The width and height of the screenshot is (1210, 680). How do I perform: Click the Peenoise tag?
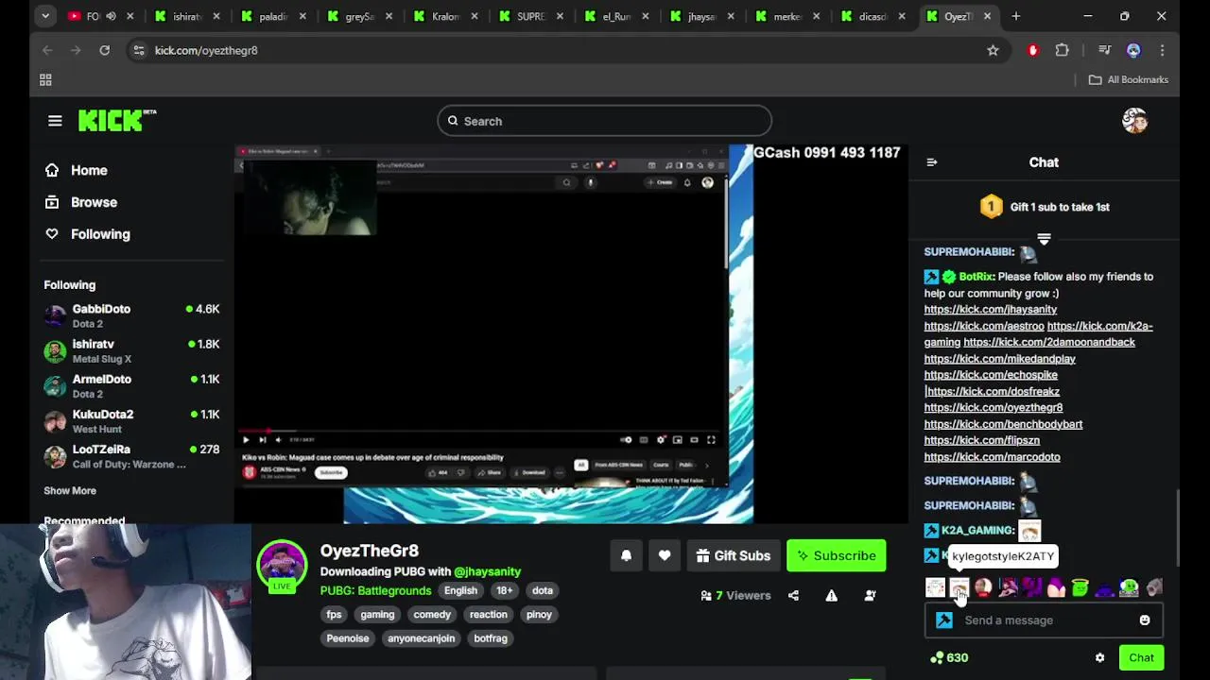[x=348, y=638]
